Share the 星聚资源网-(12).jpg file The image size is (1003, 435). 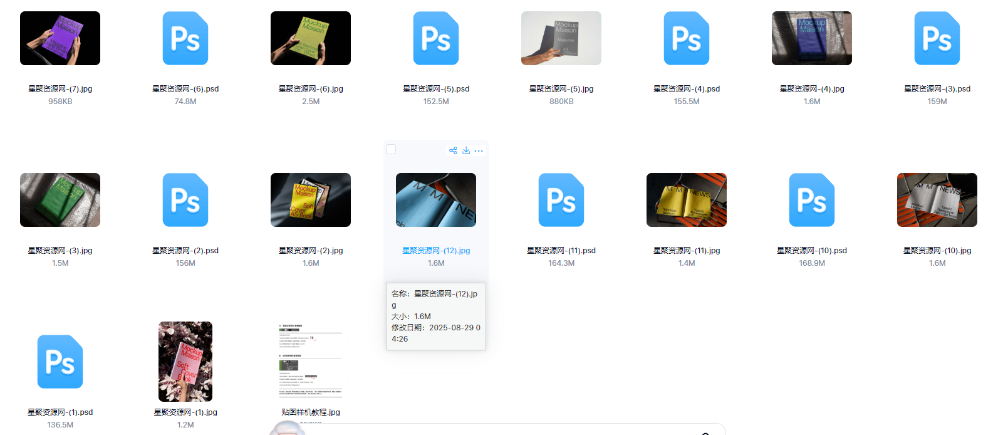tap(453, 150)
